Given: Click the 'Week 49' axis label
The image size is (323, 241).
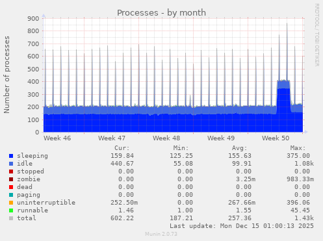Looking at the screenshot, I should coord(221,138).
